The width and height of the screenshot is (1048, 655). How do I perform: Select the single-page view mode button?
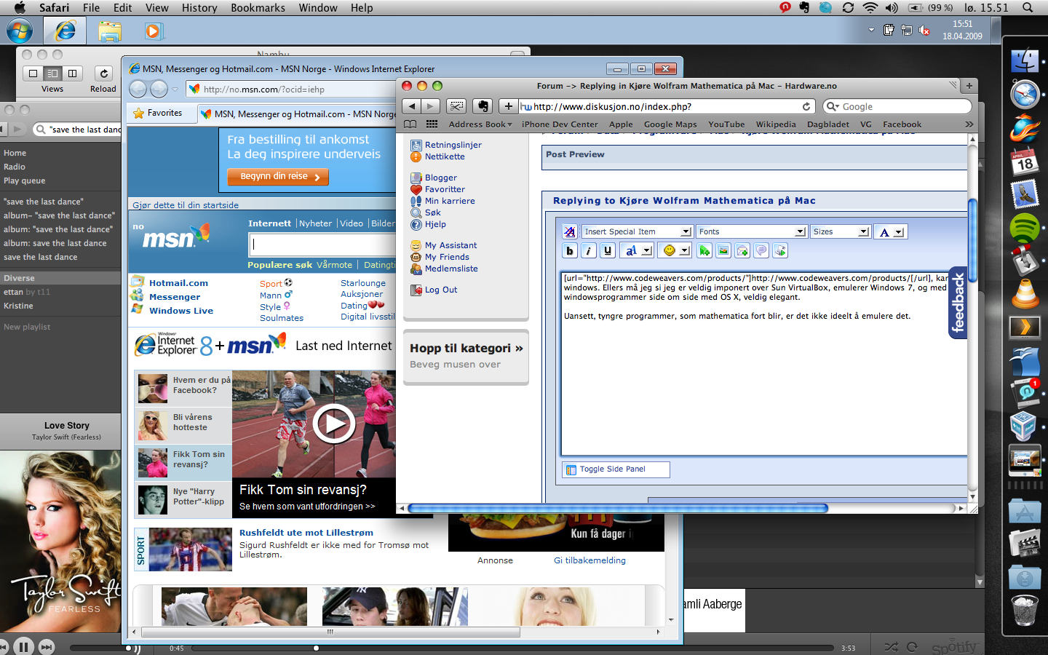33,74
